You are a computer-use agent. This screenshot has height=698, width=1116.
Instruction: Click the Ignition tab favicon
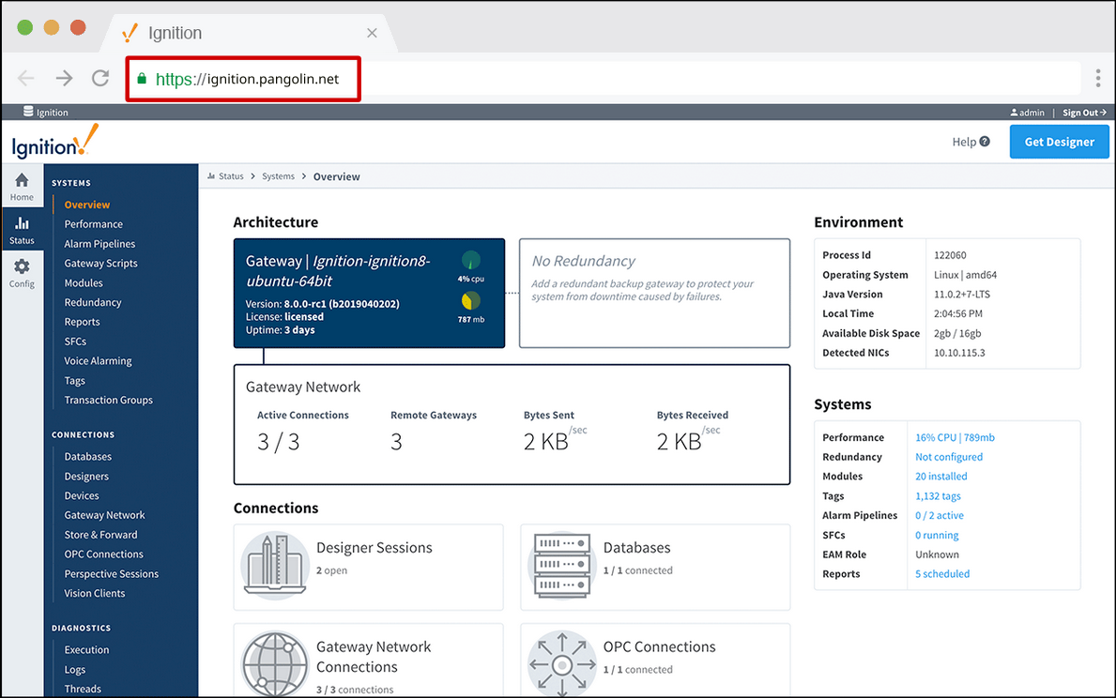pyautogui.click(x=130, y=33)
